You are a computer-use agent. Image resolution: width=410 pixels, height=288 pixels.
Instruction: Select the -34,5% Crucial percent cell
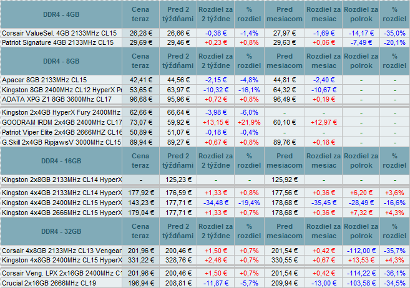394,283
